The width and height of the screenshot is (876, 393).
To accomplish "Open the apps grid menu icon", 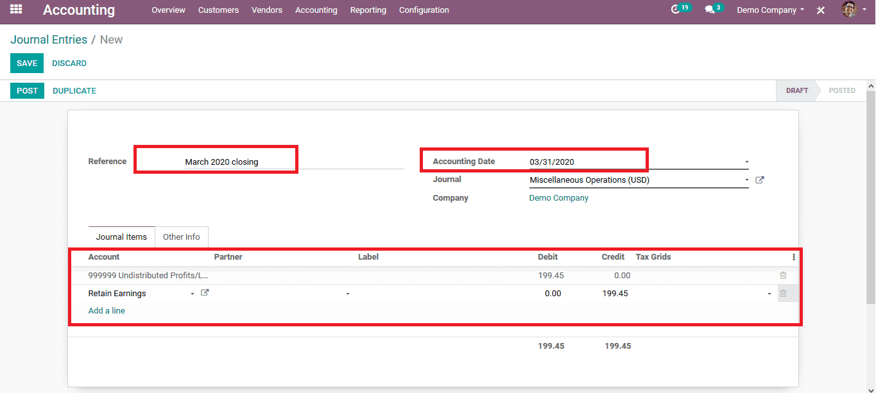I will (x=16, y=10).
